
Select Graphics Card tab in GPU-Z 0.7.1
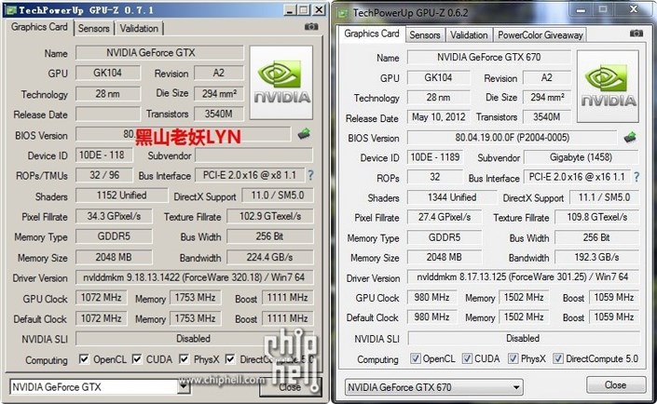39,27
